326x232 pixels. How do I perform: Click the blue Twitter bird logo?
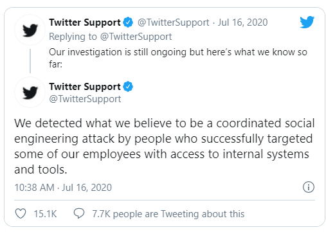pos(307,22)
